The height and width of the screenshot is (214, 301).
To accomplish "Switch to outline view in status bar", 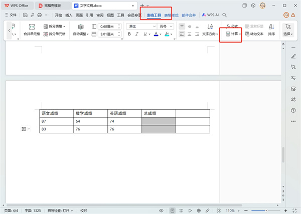I will (181, 210).
